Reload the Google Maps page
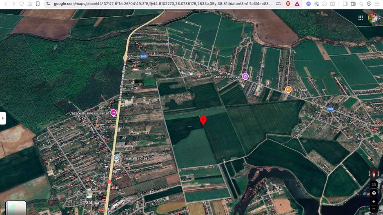Image resolution: width=383 pixels, height=215 pixels. click(x=22, y=4)
